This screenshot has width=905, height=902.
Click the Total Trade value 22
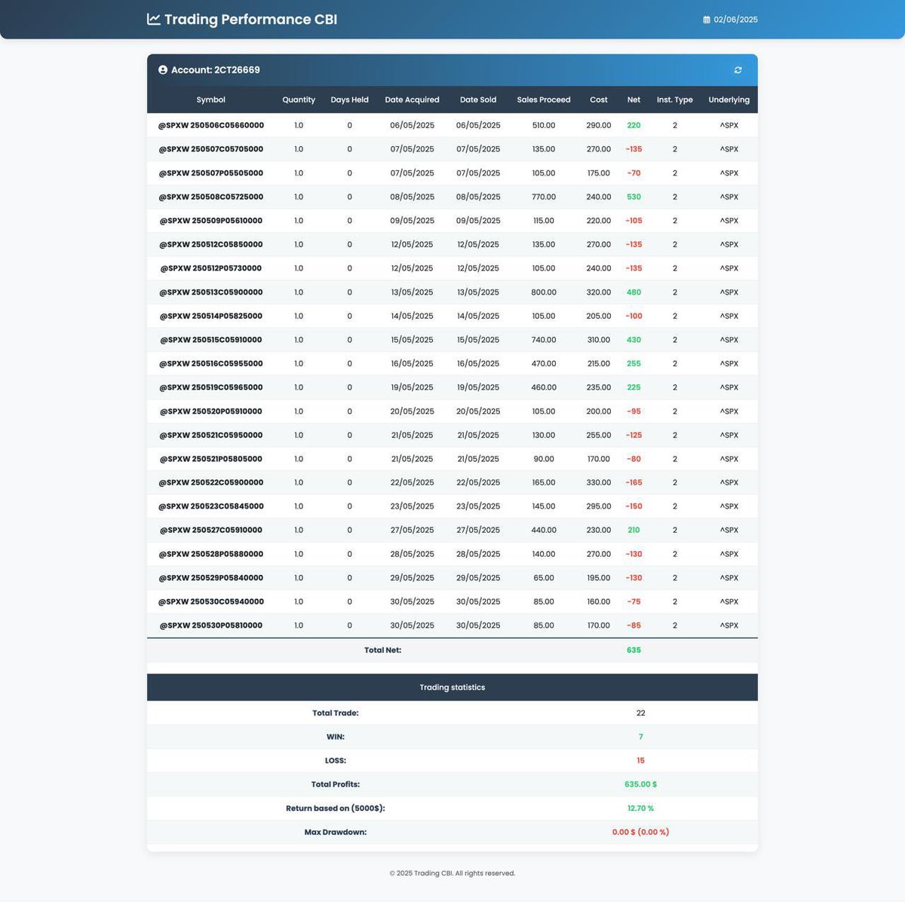coord(640,713)
